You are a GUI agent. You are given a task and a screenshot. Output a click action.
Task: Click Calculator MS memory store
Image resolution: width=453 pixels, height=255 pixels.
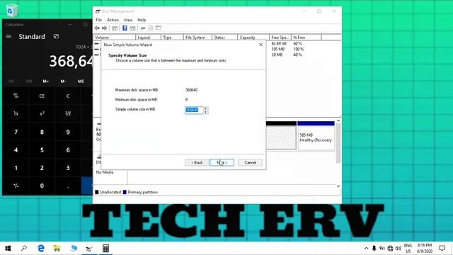coord(81,81)
